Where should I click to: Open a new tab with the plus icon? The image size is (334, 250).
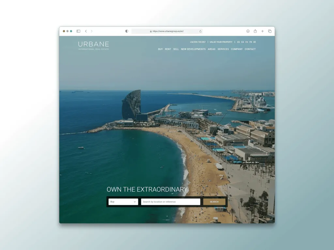tap(262, 31)
